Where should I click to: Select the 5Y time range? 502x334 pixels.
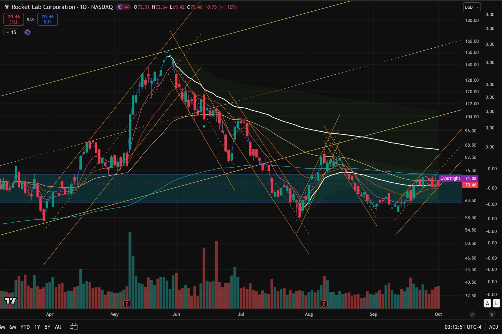point(47,327)
